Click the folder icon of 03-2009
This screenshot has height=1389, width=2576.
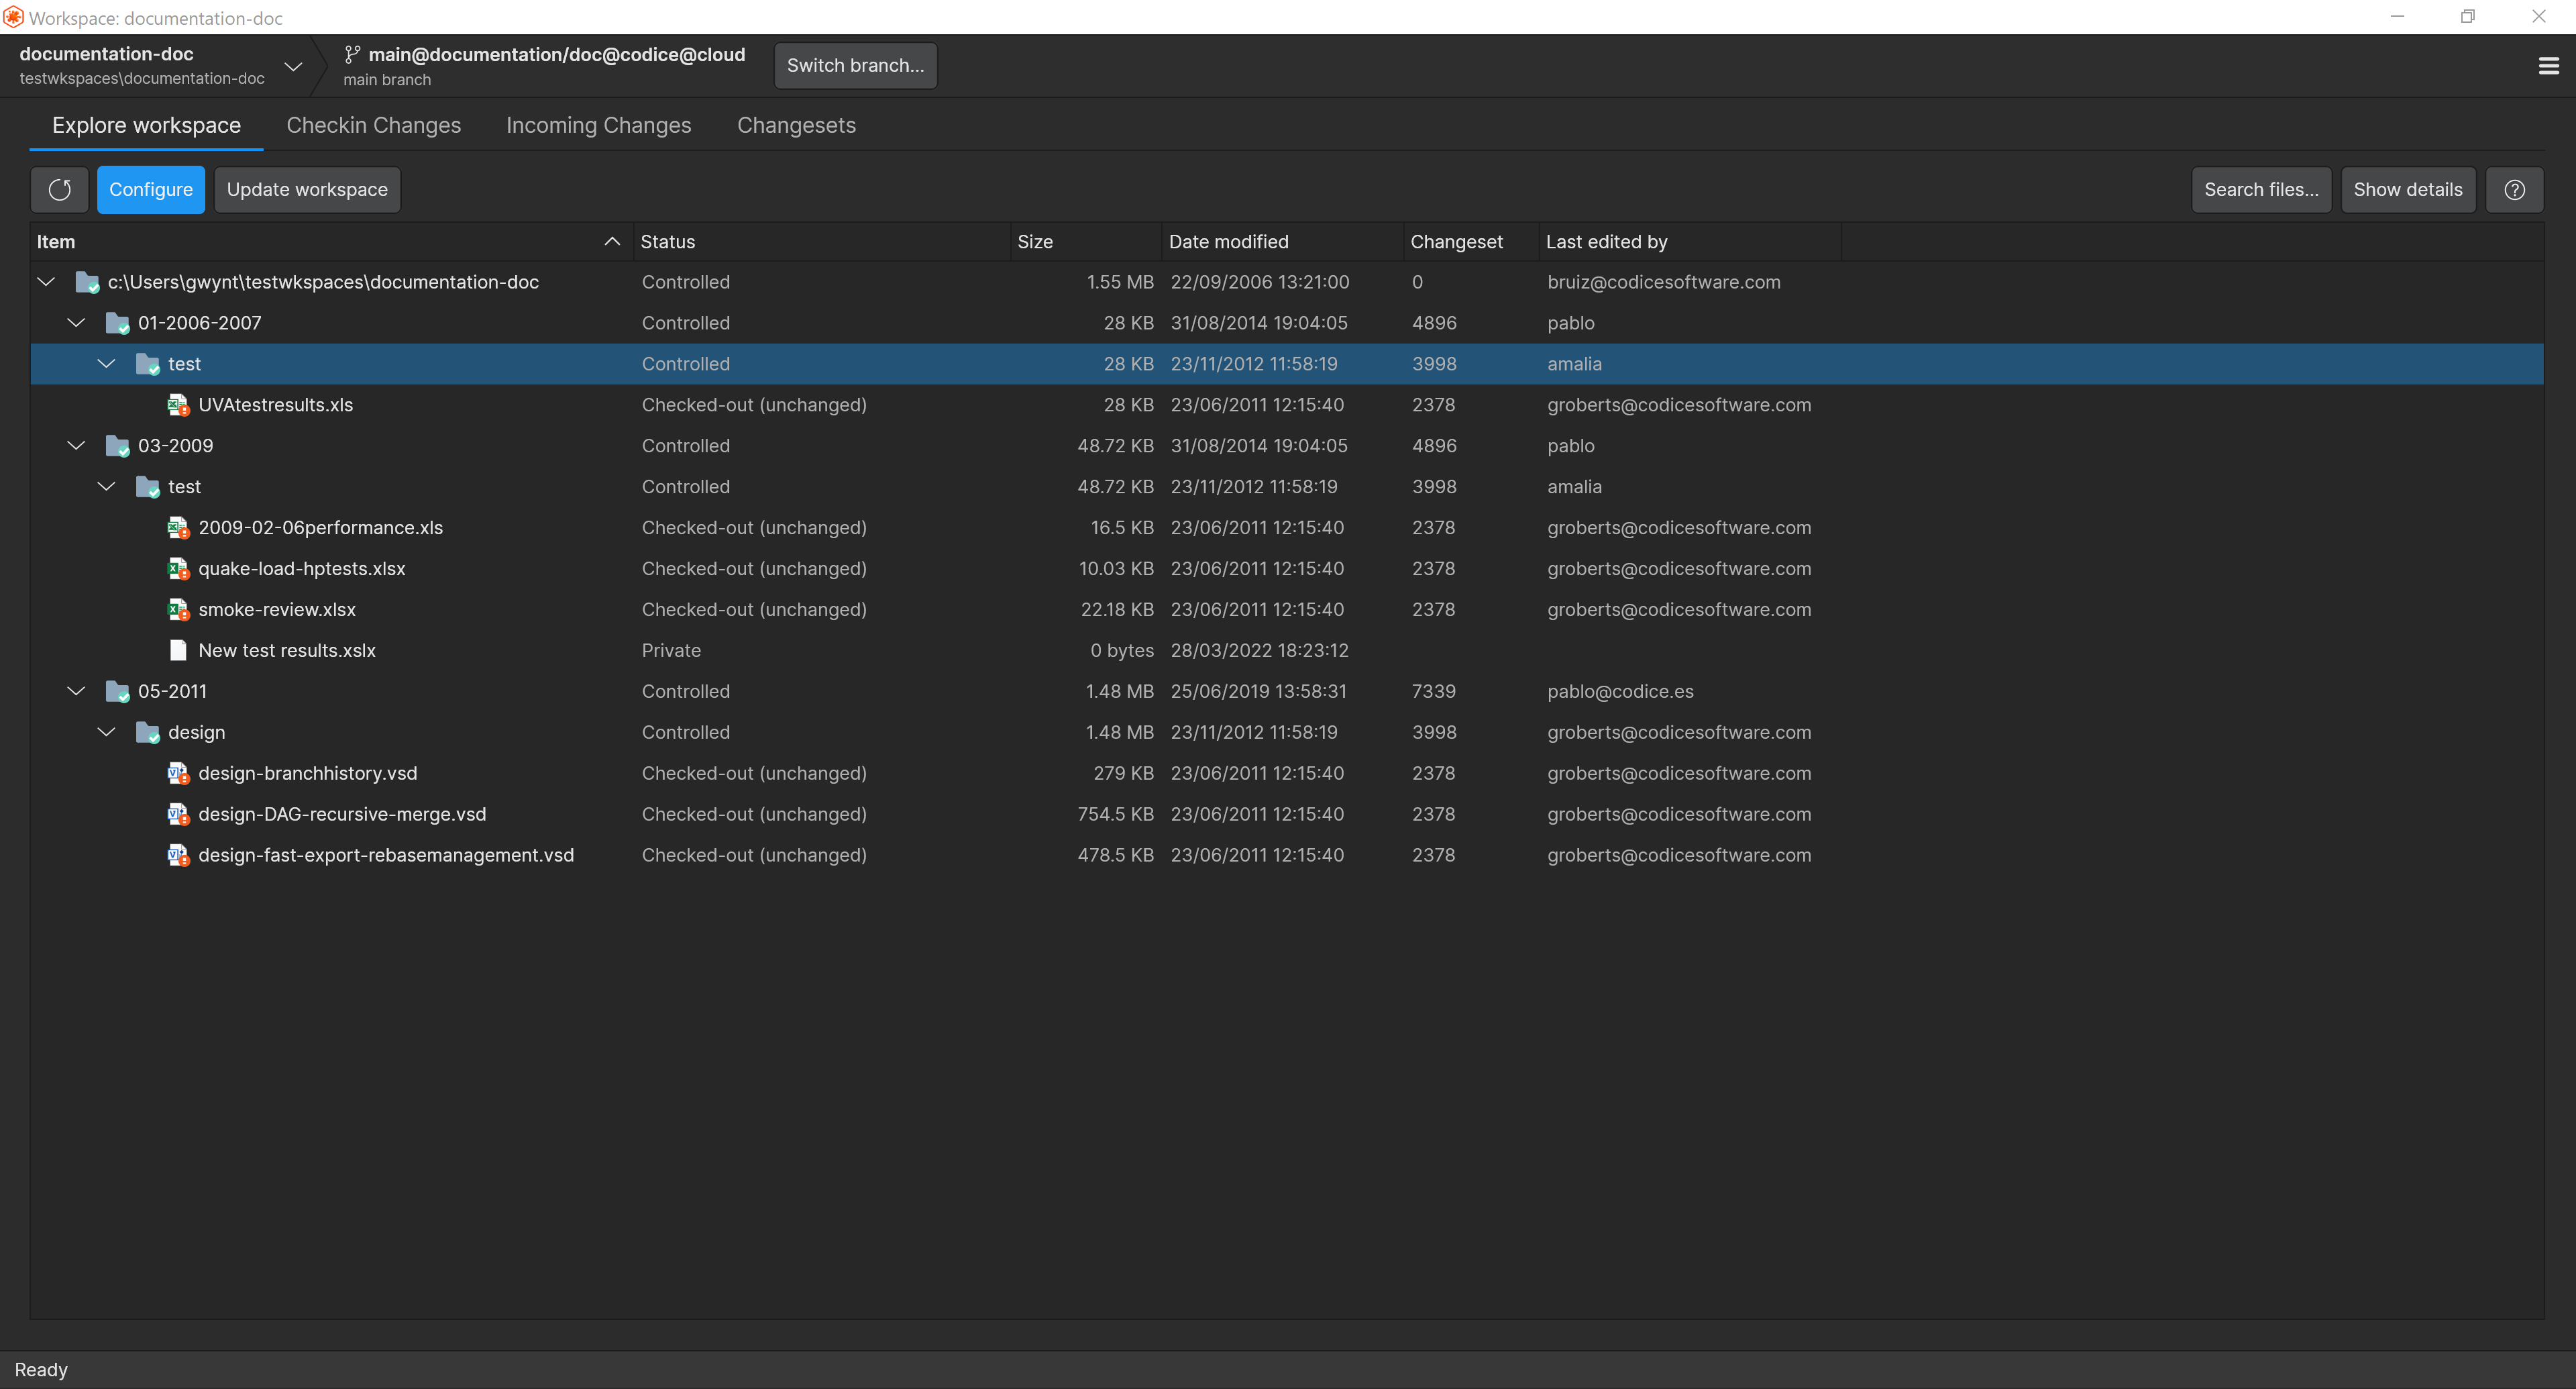pyautogui.click(x=117, y=445)
